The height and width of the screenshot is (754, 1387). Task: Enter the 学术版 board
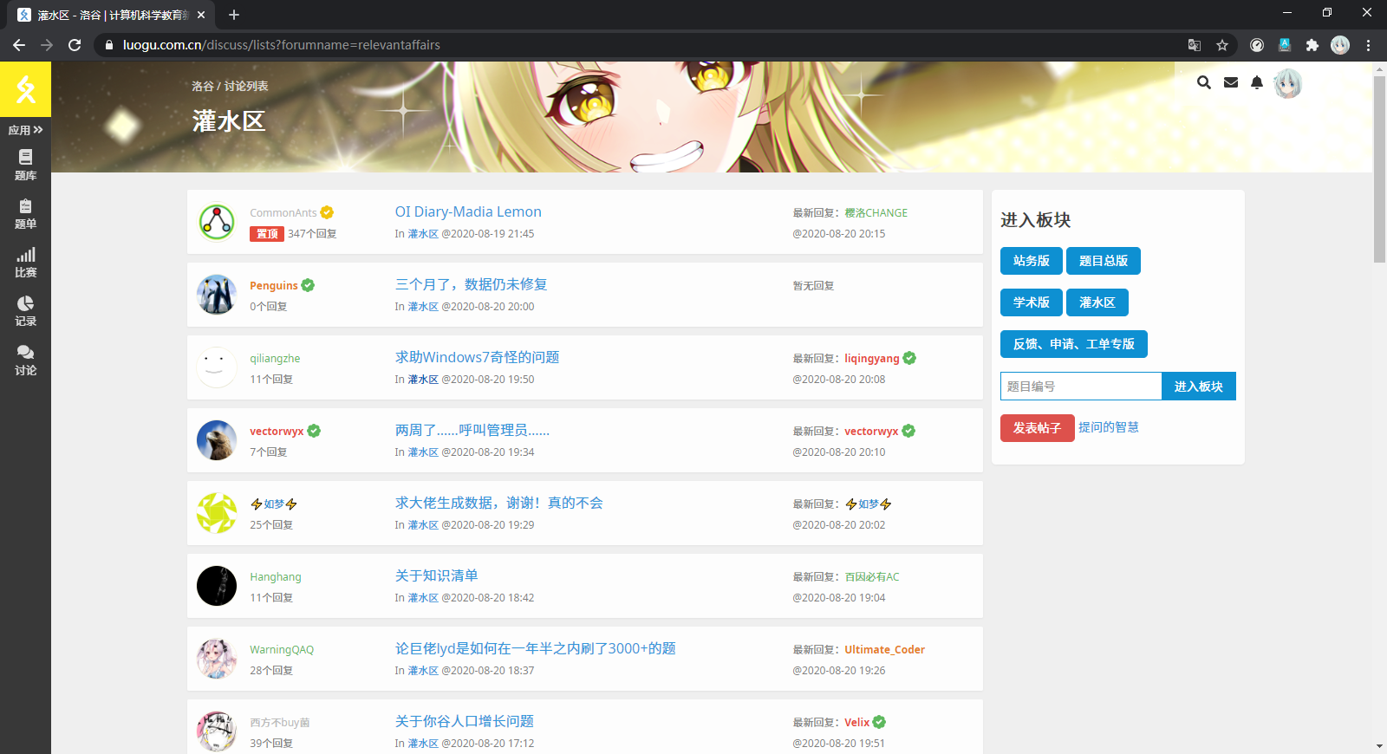pyautogui.click(x=1032, y=302)
